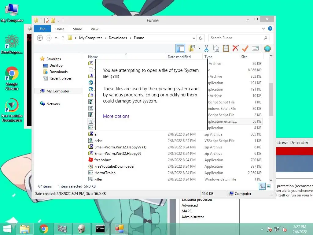This screenshot has height=235, width=313.
Task: Select the freebobux application file
Action: pyautogui.click(x=103, y=160)
